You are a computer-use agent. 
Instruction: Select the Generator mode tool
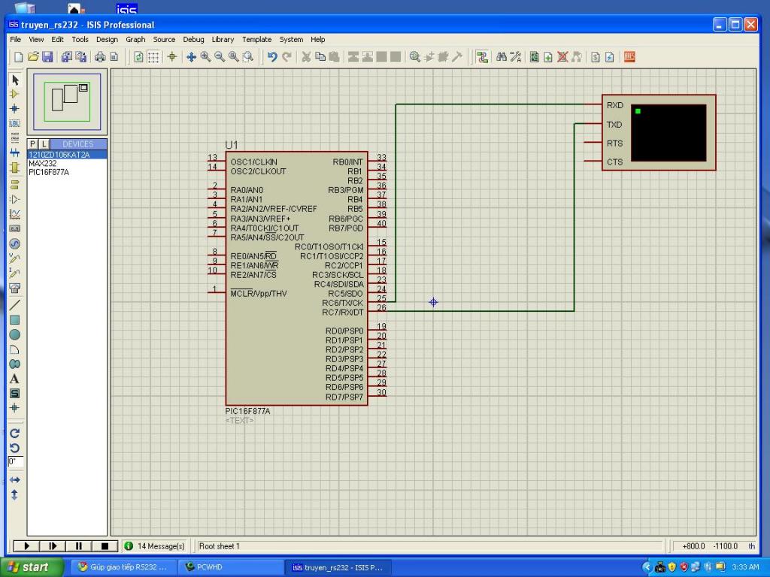(x=14, y=244)
